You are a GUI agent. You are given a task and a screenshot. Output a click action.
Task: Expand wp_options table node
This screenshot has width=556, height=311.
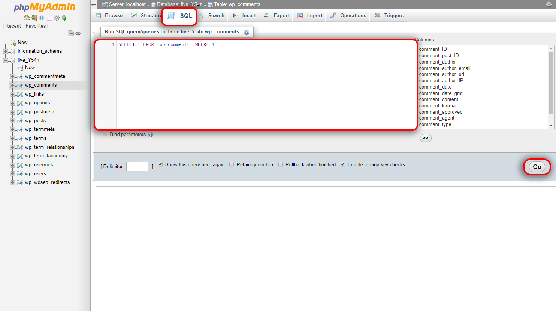13,103
